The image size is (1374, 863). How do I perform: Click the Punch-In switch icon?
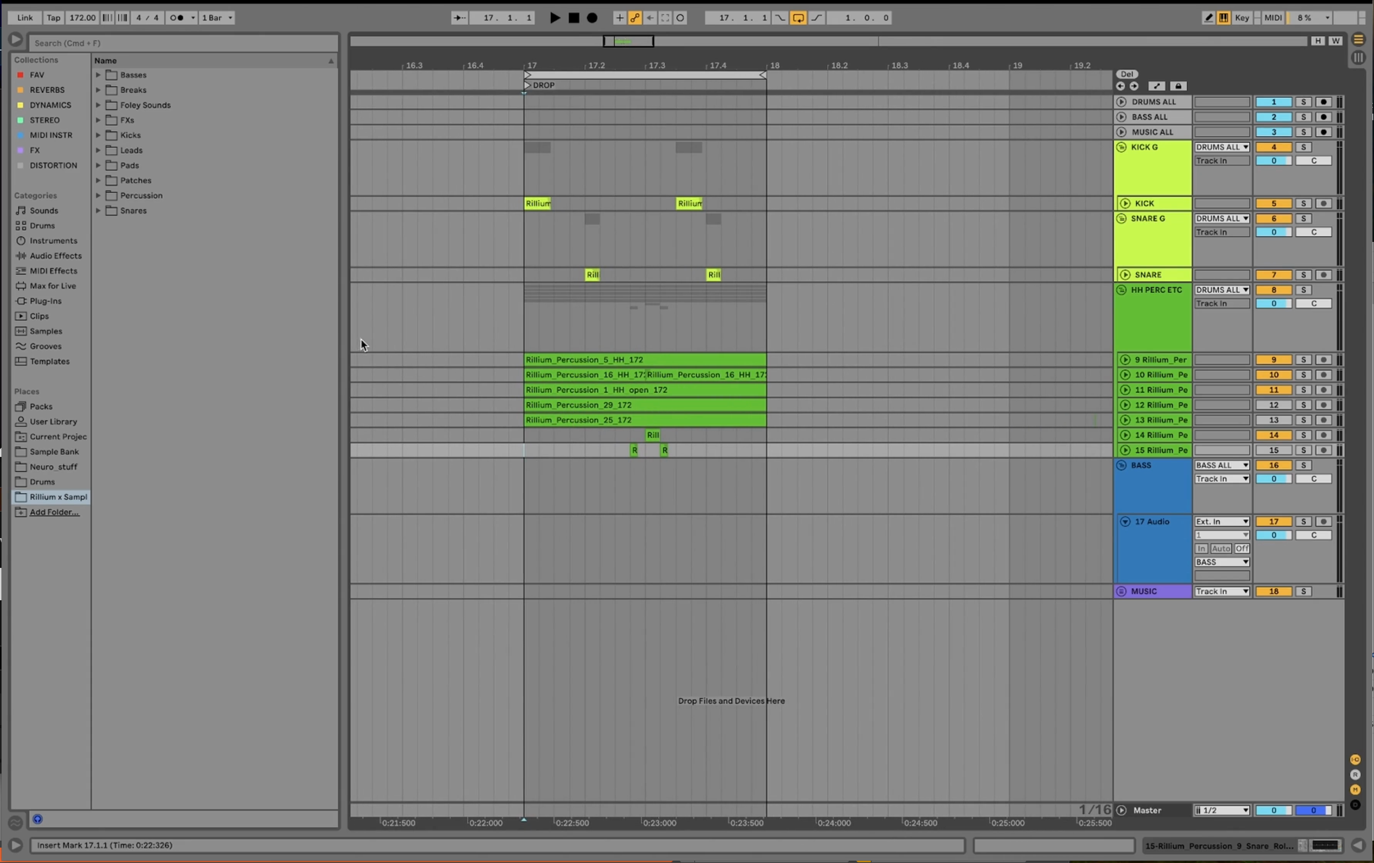[x=779, y=18]
